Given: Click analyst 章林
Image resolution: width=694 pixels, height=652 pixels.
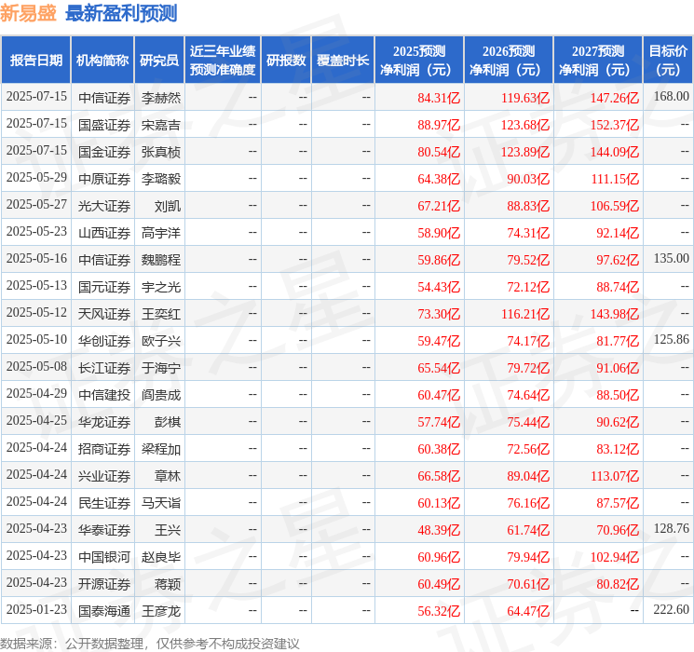Looking at the screenshot, I should 168,476.
